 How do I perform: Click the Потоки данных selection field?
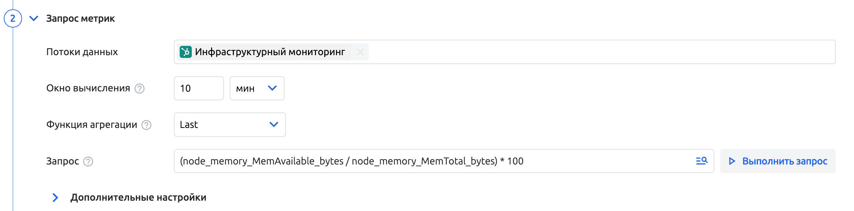coord(586,52)
